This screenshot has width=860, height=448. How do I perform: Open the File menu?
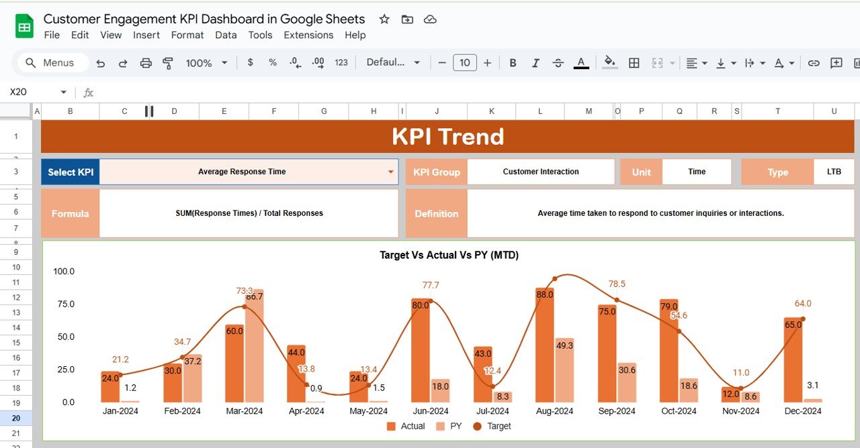tap(52, 35)
